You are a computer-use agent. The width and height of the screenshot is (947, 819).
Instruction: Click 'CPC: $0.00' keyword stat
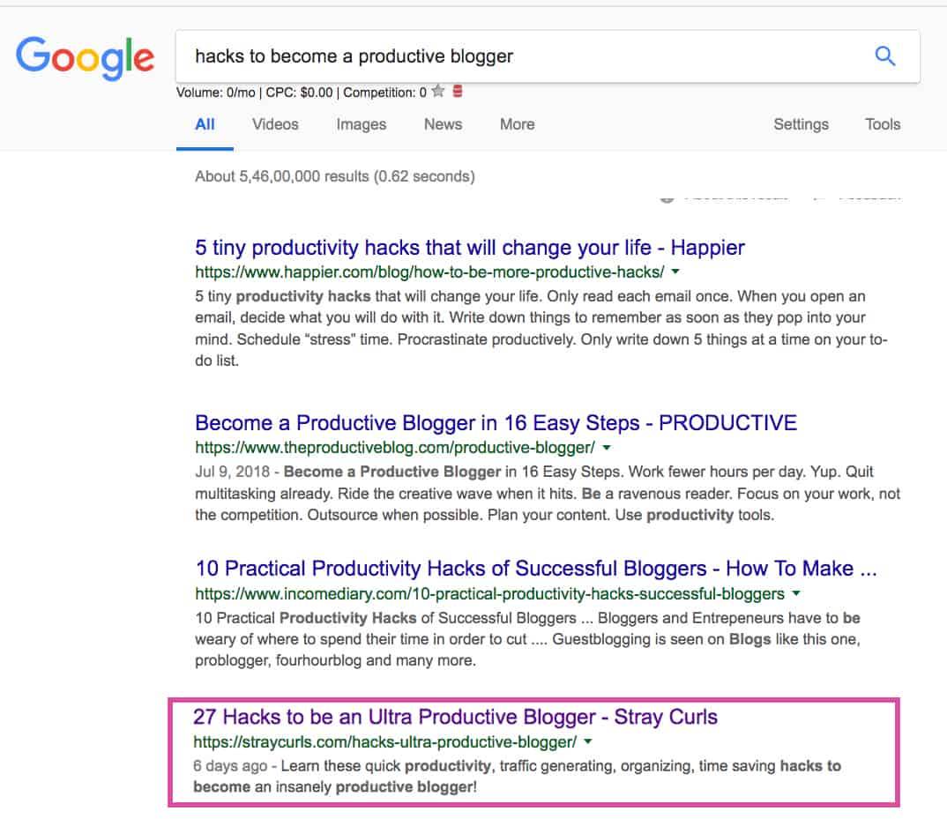click(x=299, y=93)
